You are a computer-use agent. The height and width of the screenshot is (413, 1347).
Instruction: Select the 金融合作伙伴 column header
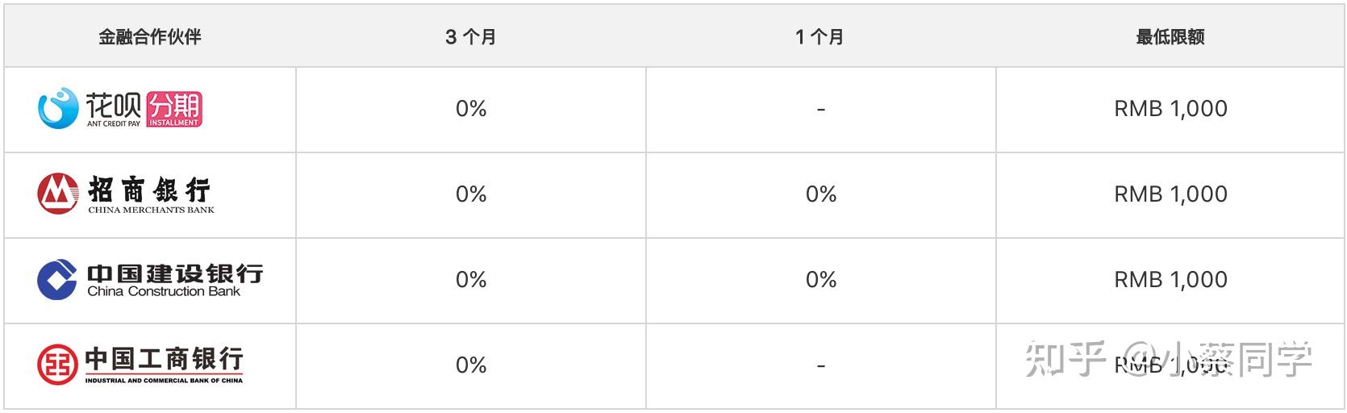tap(150, 36)
